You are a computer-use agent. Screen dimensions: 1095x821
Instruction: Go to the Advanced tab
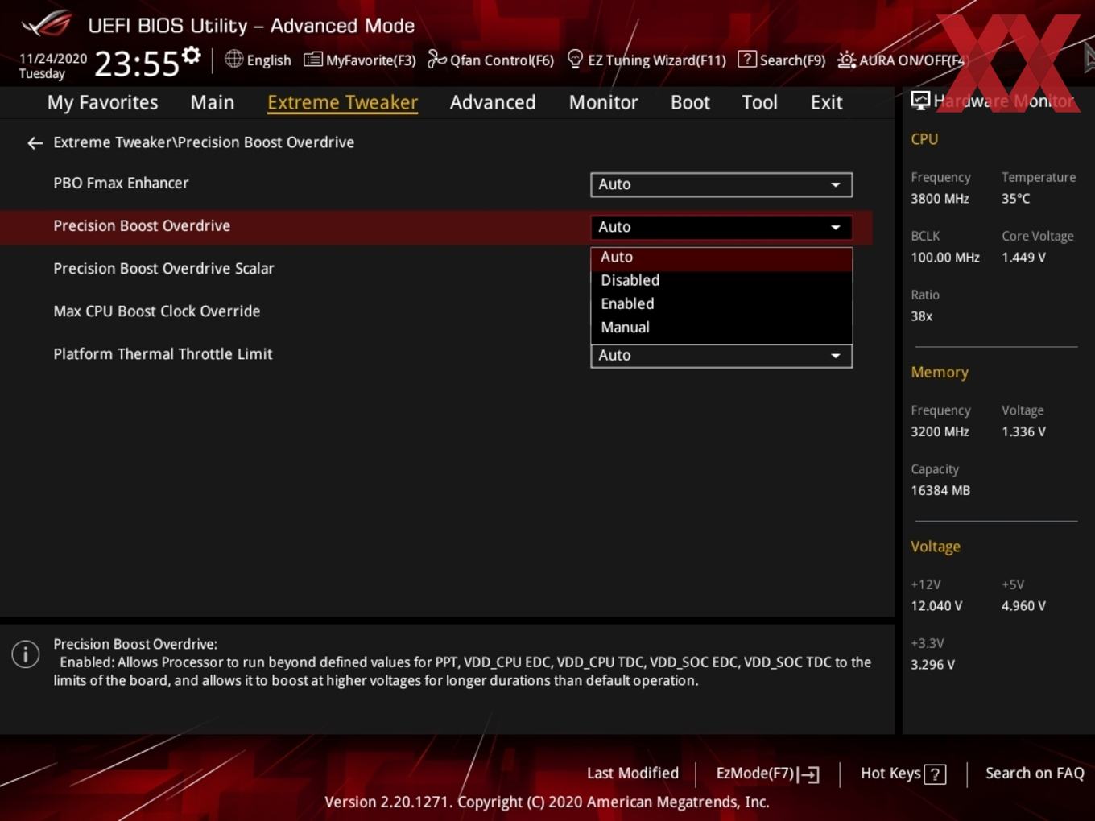[x=493, y=102]
